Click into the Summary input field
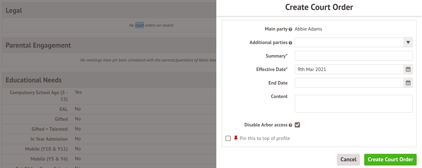 354,56
